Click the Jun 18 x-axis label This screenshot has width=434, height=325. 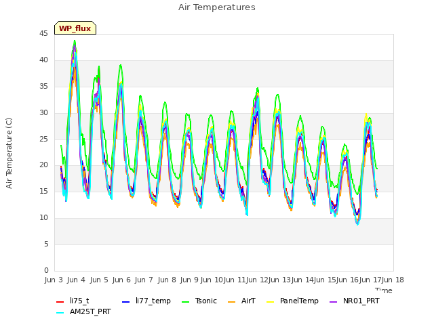tap(393, 280)
